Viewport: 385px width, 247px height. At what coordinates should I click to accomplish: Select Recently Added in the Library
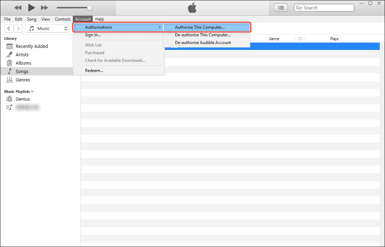pyautogui.click(x=31, y=46)
